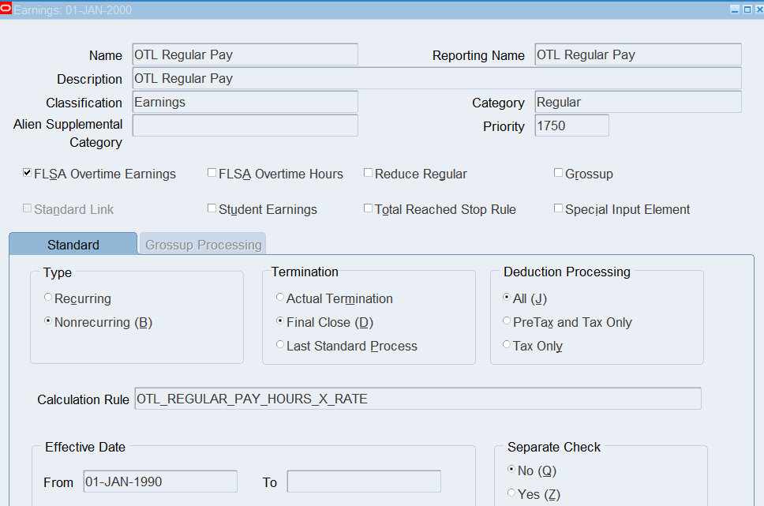Check Total Reached Stop Rule
Image resolution: width=764 pixels, height=506 pixels.
click(x=368, y=208)
